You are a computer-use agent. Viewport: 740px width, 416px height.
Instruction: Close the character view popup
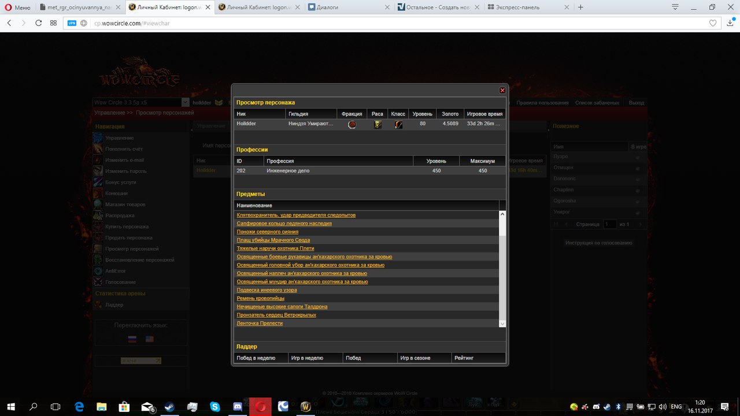502,90
